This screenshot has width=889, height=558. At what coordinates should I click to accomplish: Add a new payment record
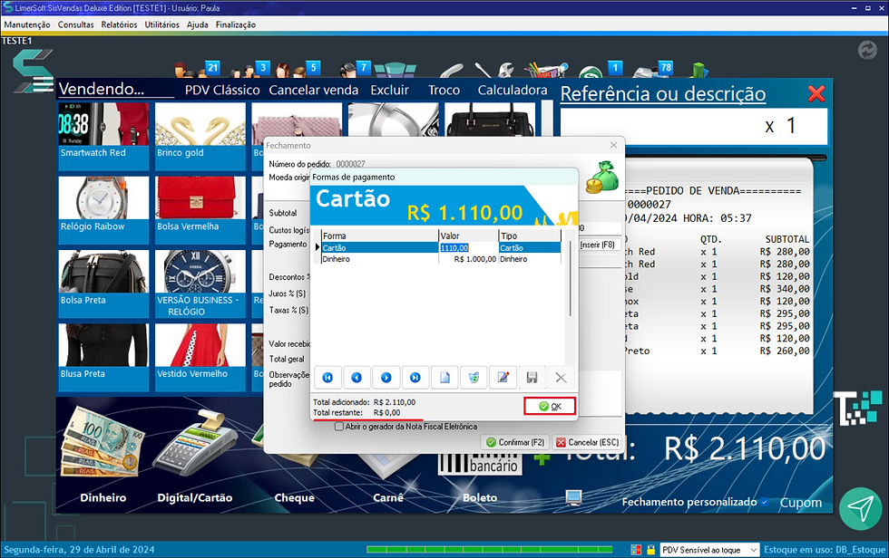point(444,378)
